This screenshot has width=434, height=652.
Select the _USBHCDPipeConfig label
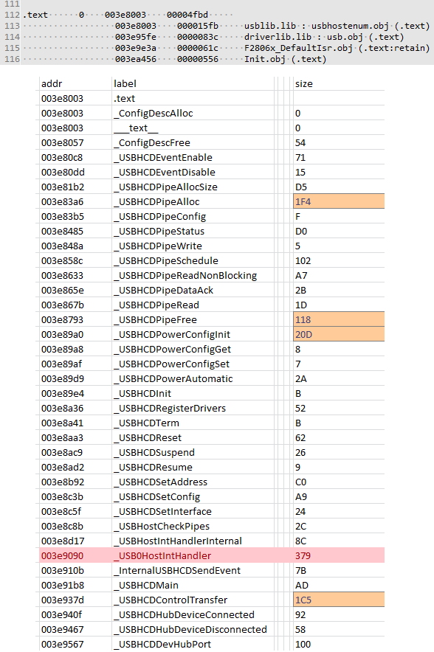tap(160, 217)
